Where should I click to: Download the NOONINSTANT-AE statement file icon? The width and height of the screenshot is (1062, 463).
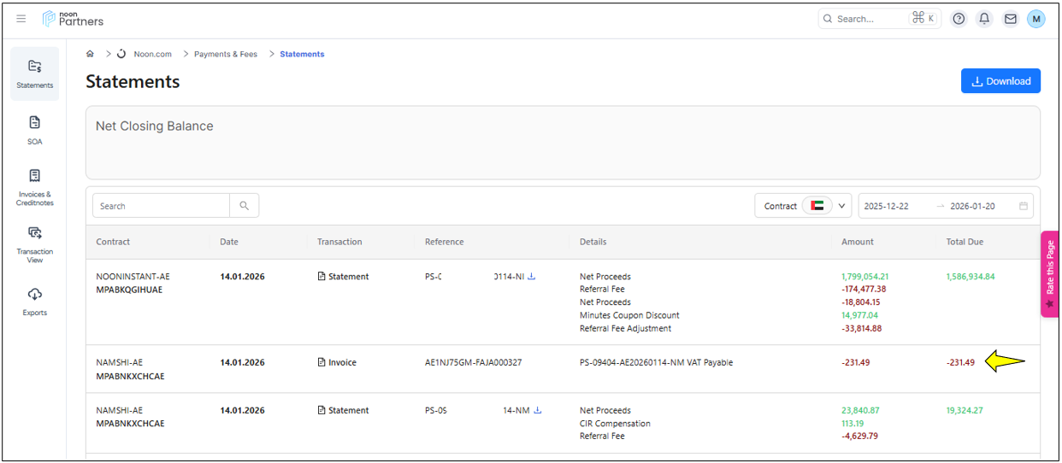tap(532, 277)
